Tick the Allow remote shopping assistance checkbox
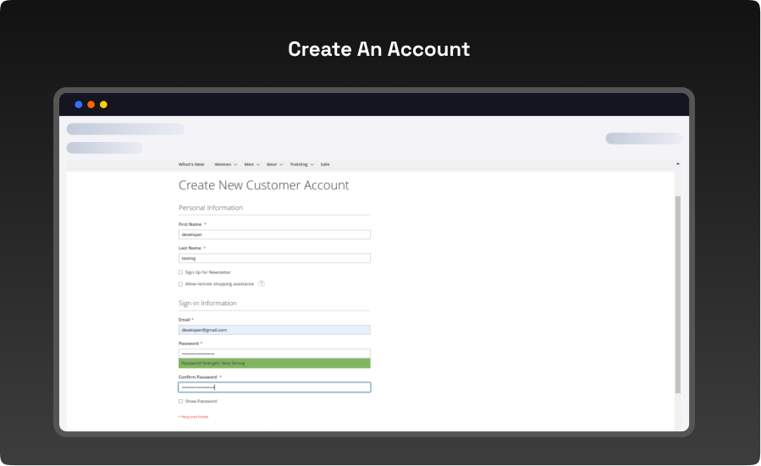Viewport: 761px width, 466px height. 180,284
